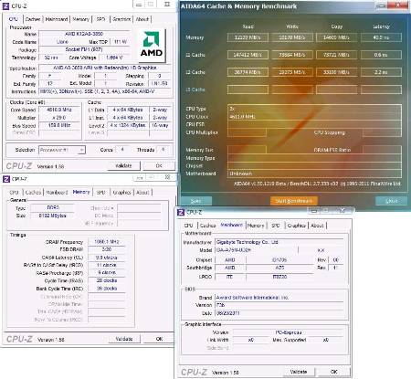The image size is (411, 379).
Task: Click the Level 2 cache size value
Action: [x=128, y=125]
